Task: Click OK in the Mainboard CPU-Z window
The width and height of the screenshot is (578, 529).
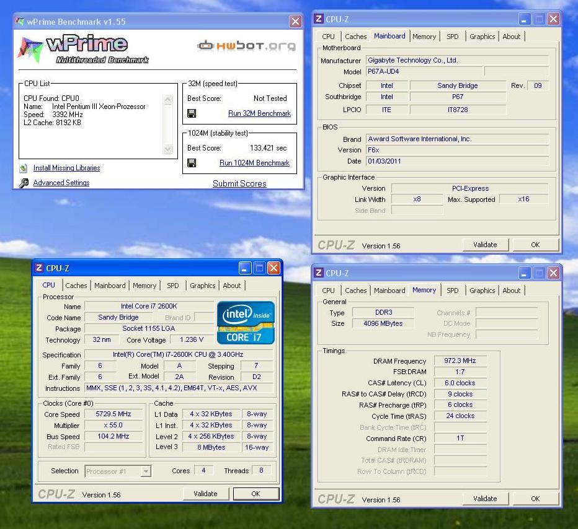Action: tap(535, 245)
